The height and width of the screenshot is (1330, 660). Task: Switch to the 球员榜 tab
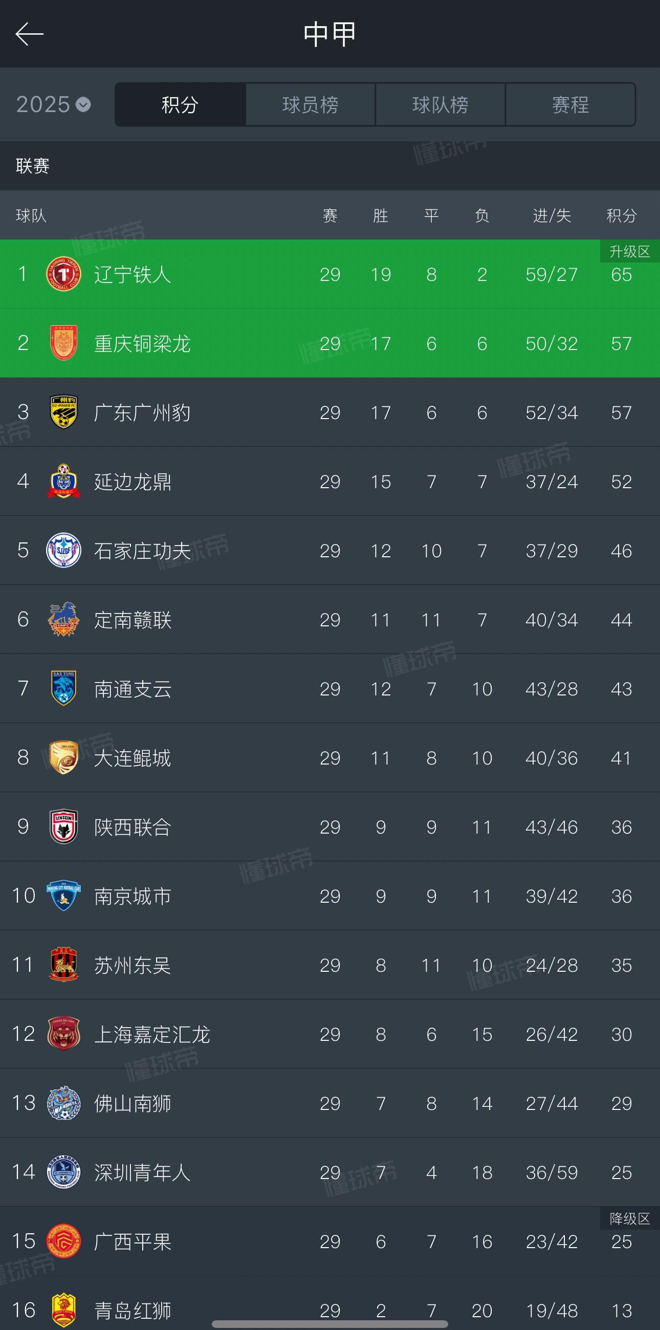(x=310, y=105)
